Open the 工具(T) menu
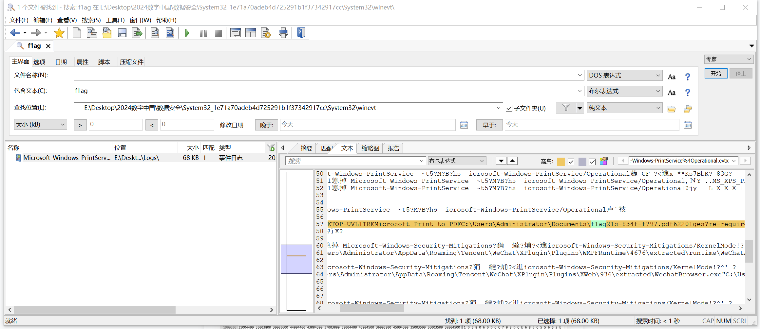Viewport: 760px width, 329px height. [115, 20]
